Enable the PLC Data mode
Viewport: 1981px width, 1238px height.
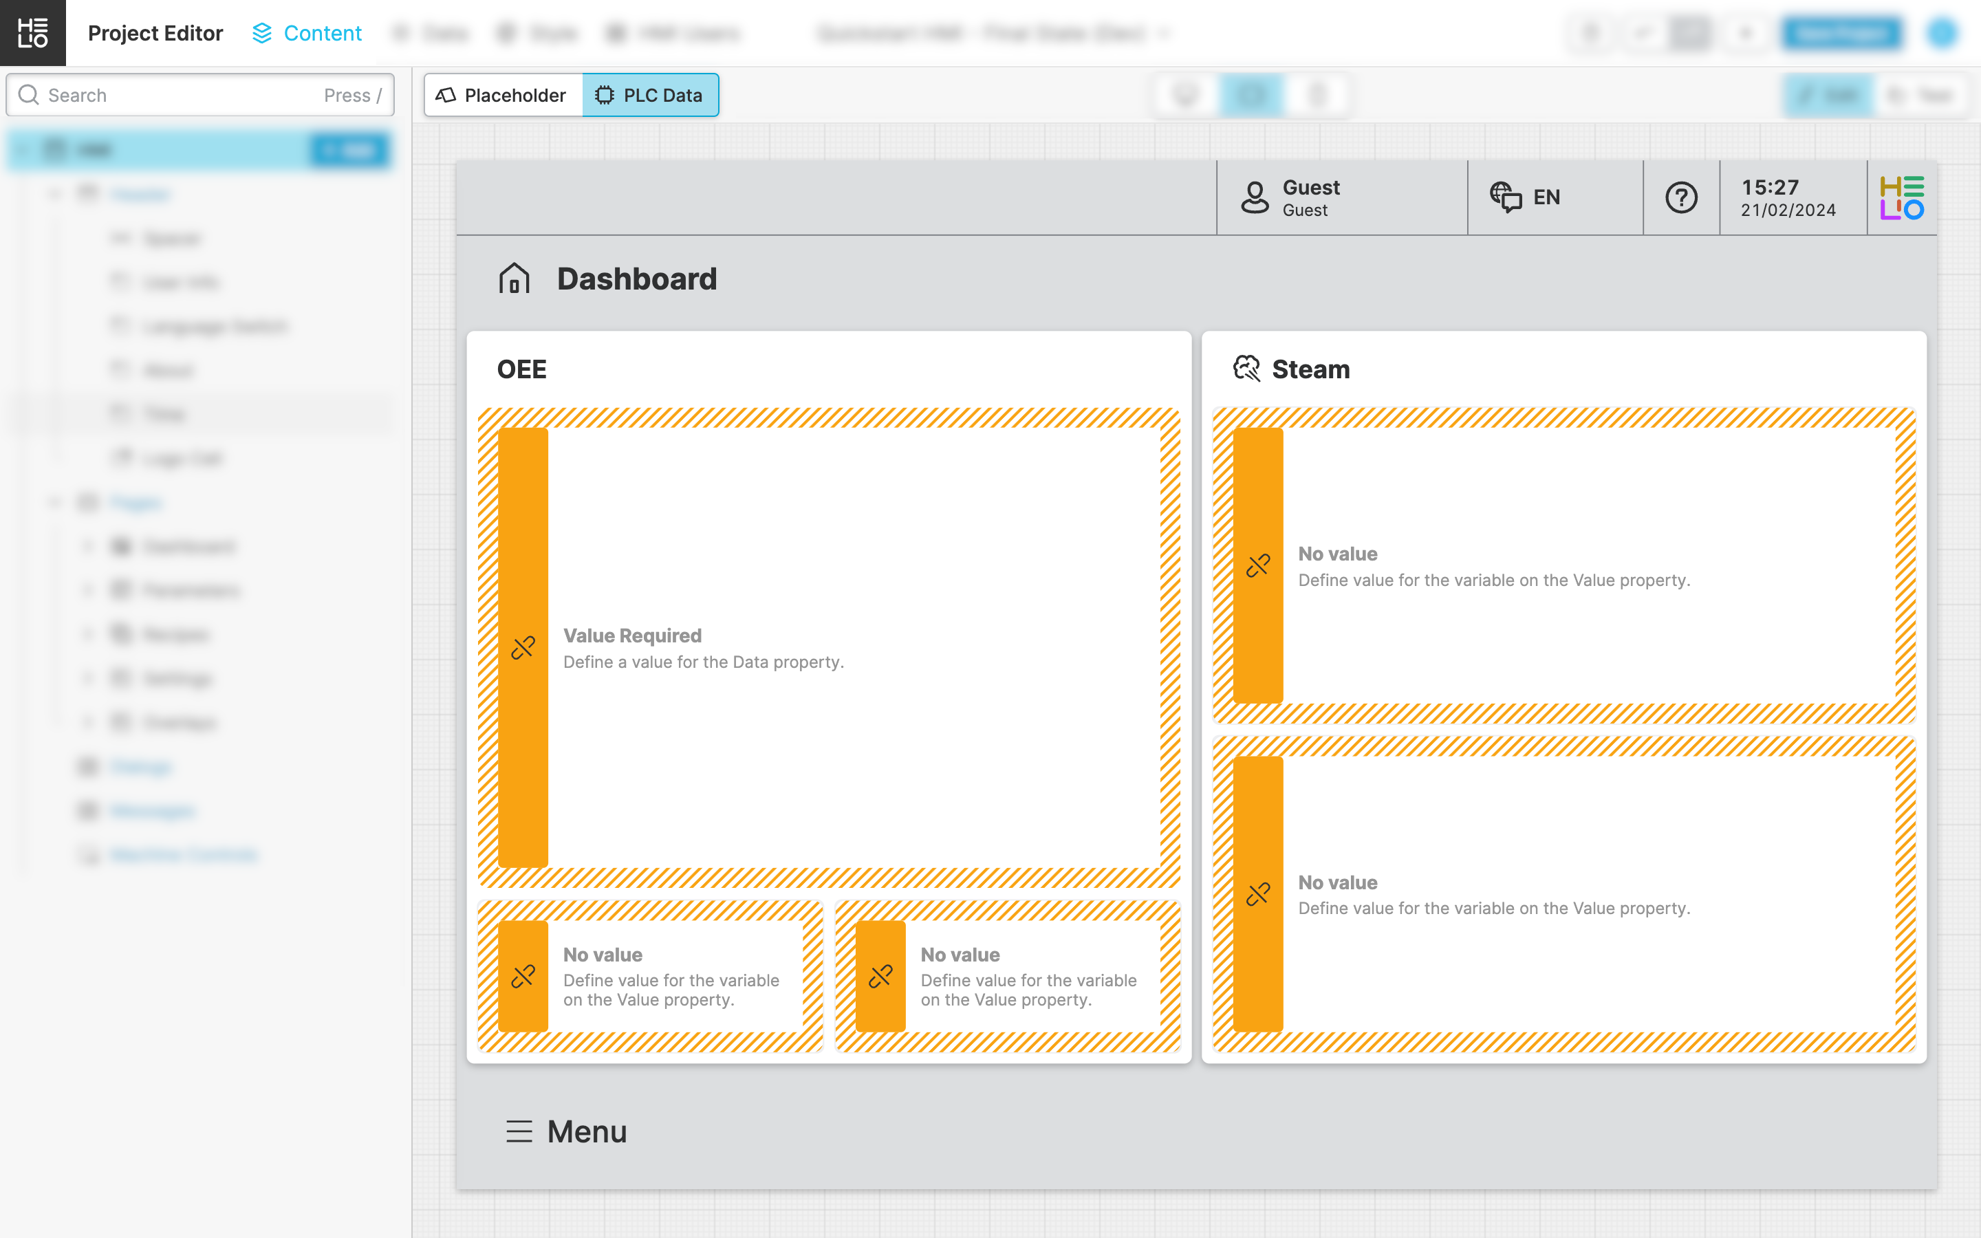pyautogui.click(x=650, y=95)
